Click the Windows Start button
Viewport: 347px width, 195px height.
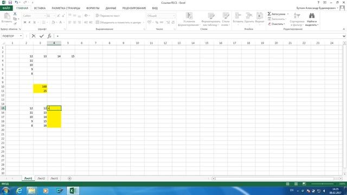pos(6,191)
